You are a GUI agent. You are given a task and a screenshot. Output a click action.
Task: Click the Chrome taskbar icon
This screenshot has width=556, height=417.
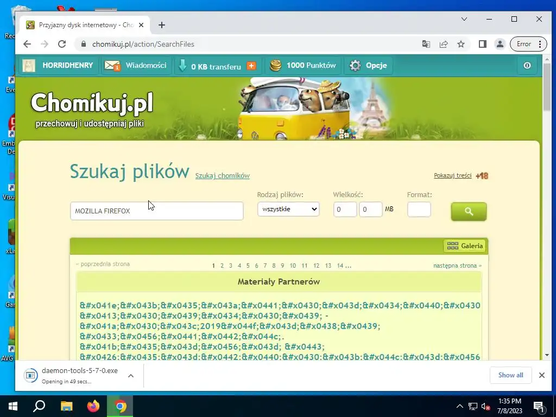pos(120,406)
